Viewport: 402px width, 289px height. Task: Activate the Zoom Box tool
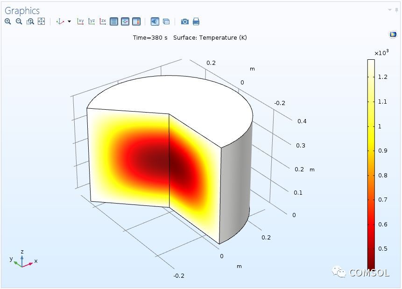point(30,21)
